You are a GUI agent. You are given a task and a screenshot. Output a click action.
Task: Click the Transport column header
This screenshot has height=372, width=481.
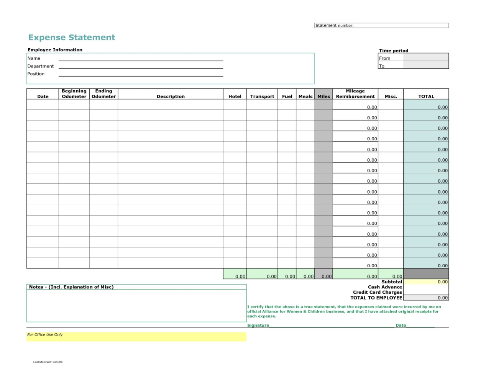(262, 96)
